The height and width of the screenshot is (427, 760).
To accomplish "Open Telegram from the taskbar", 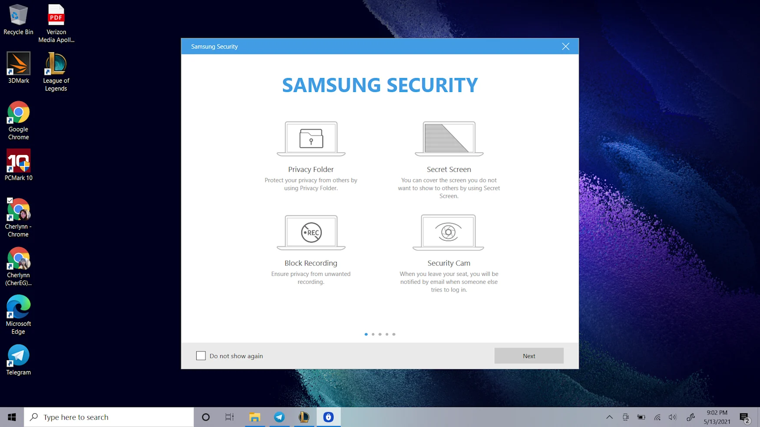I will (279, 417).
